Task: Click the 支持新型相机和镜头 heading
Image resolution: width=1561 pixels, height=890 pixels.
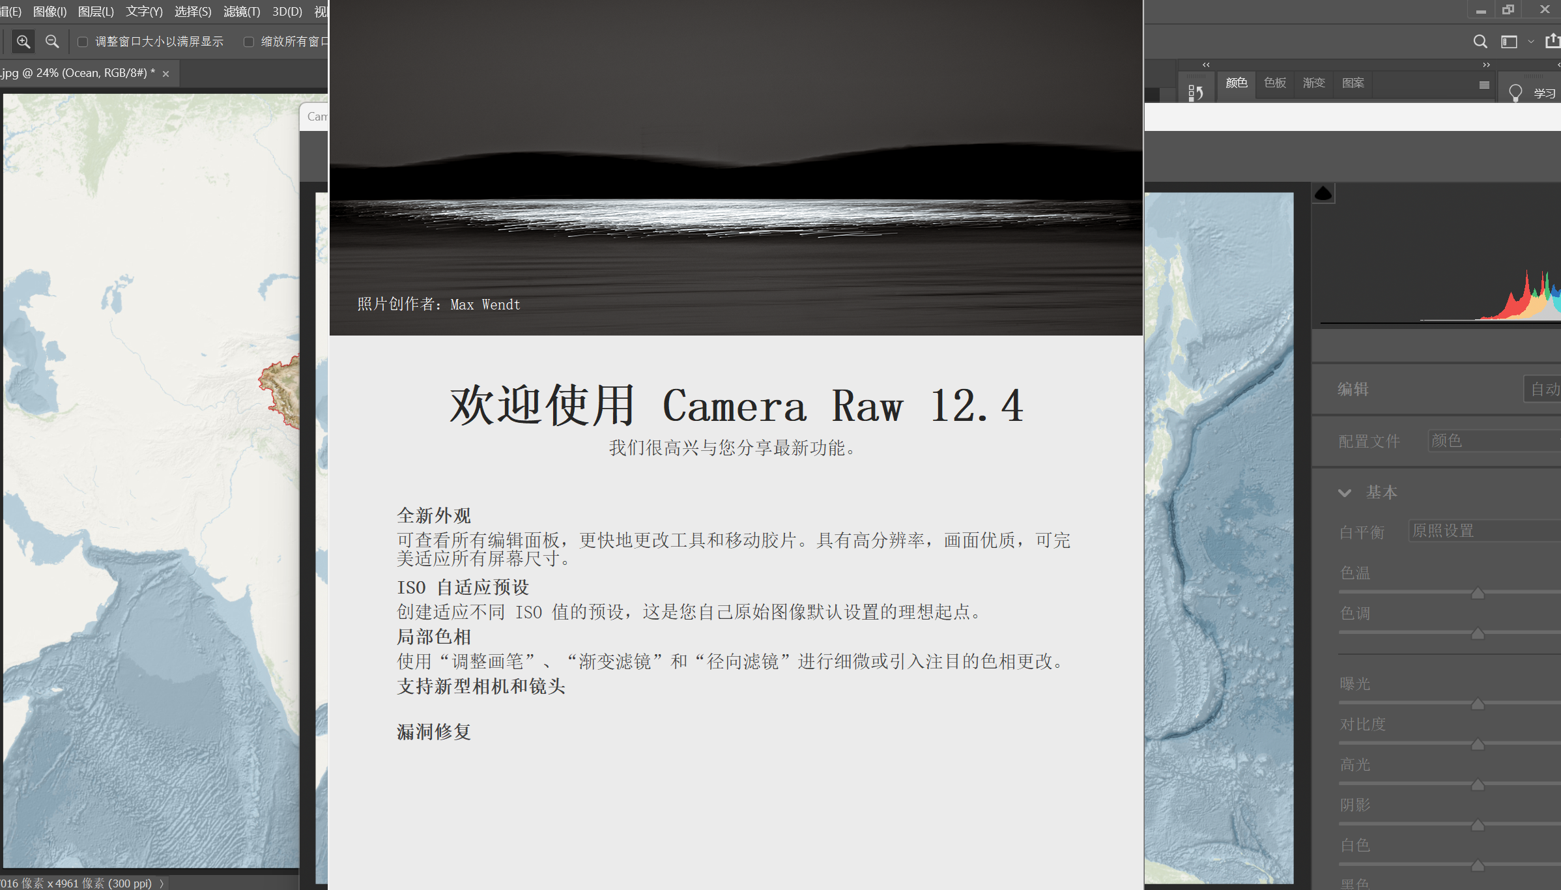Action: tap(481, 686)
